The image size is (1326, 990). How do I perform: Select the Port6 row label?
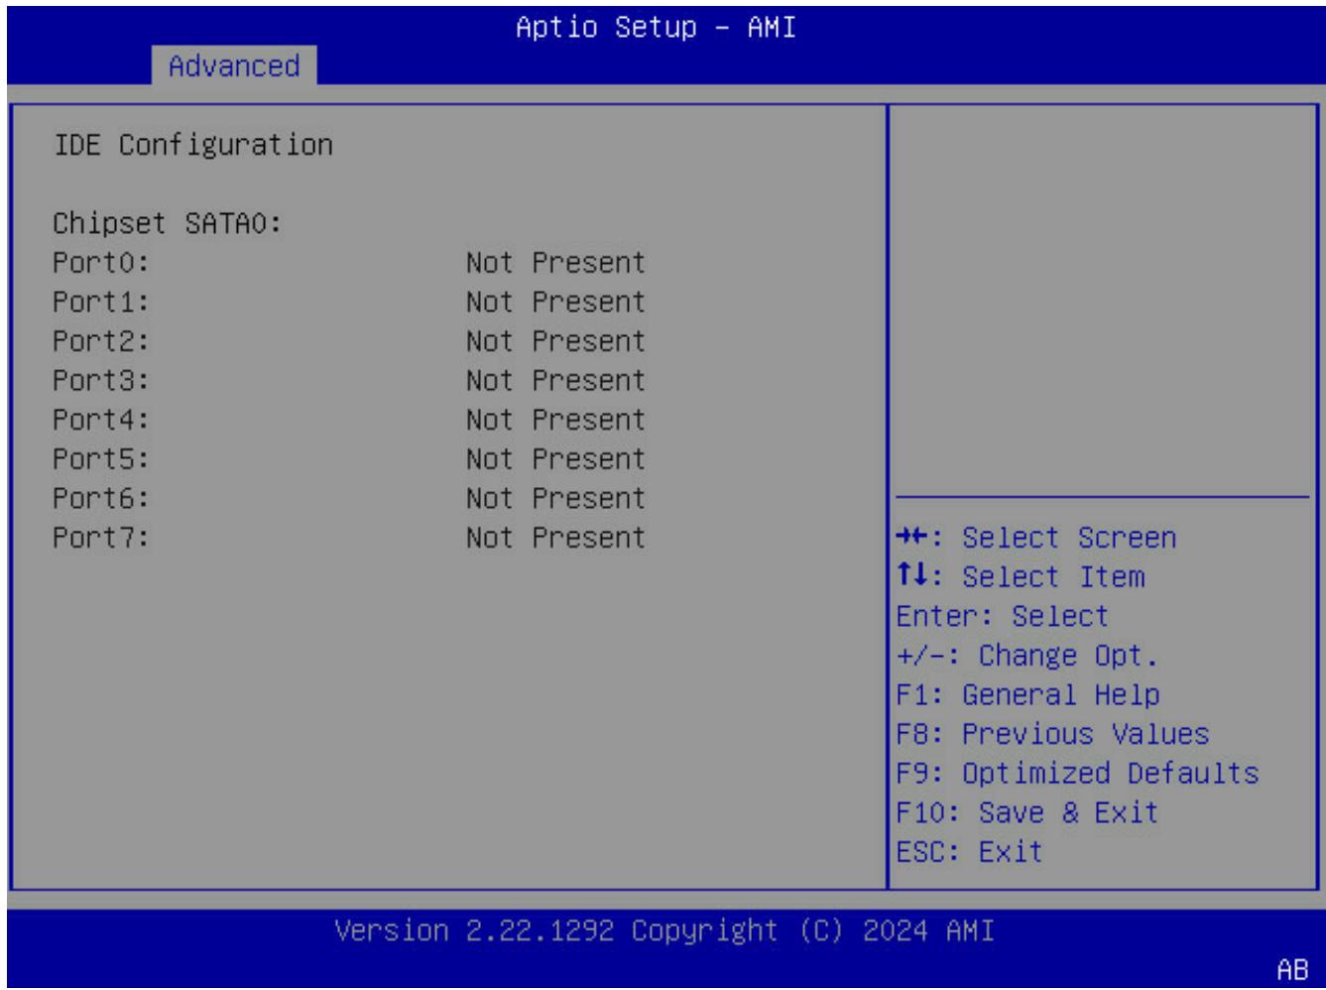coord(101,498)
